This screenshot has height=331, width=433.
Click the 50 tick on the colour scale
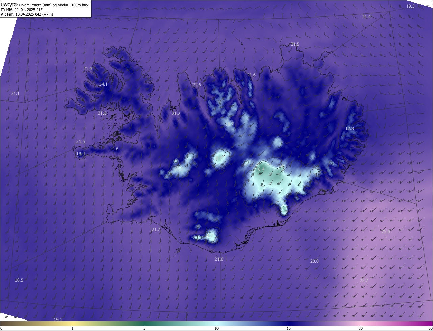coord(430,329)
